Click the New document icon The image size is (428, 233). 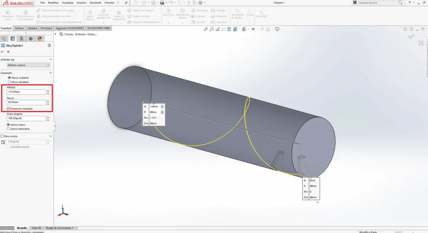[136, 3]
